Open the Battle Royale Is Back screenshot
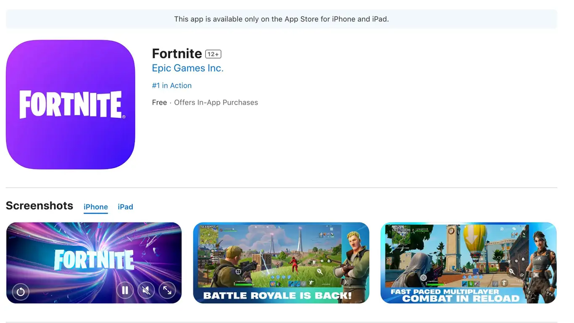Viewport: 574px width, 323px height. [281, 263]
